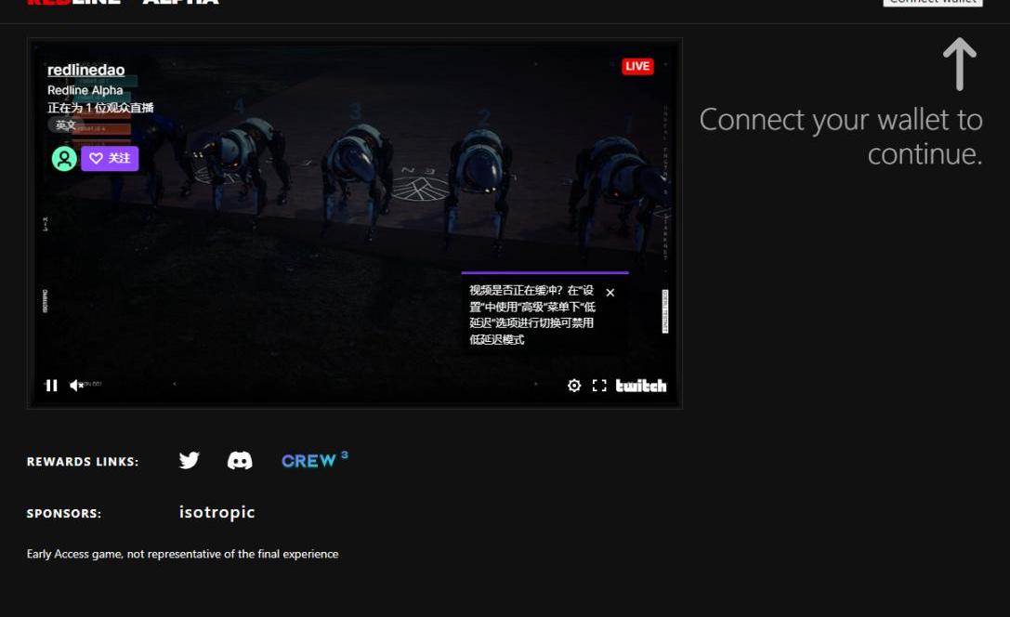Click the 英文 language tag
Screen dimensions: 1010x617
pyautogui.click(x=66, y=125)
